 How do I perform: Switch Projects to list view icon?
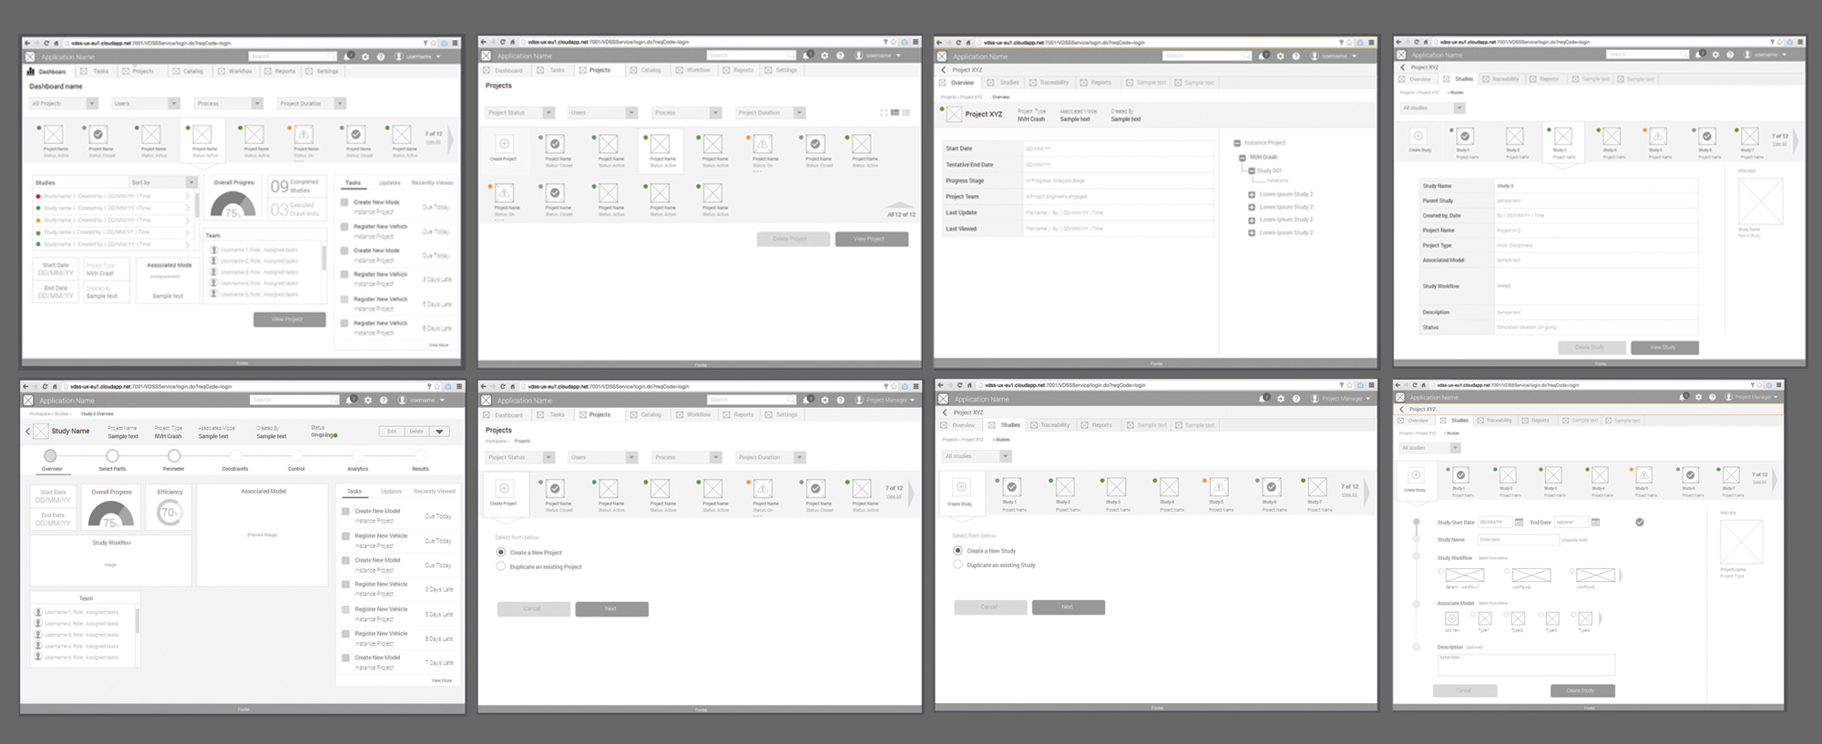[906, 113]
